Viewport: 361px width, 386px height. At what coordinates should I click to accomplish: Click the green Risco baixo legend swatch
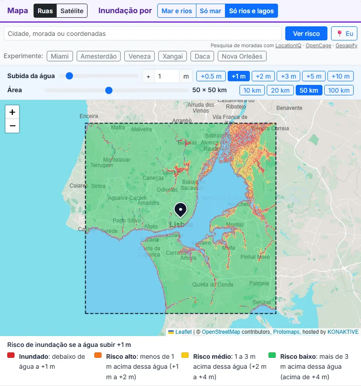(x=272, y=355)
